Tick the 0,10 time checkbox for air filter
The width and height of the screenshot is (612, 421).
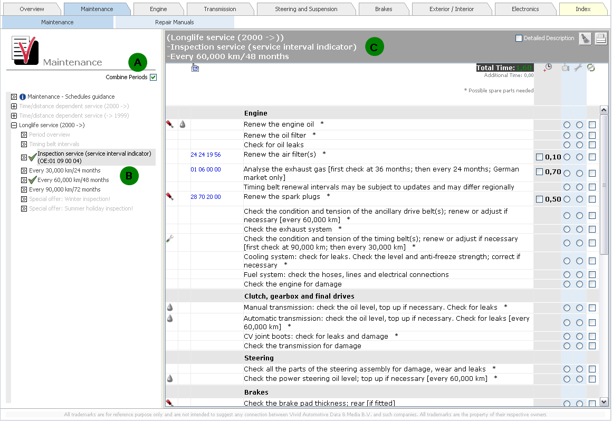tap(539, 157)
